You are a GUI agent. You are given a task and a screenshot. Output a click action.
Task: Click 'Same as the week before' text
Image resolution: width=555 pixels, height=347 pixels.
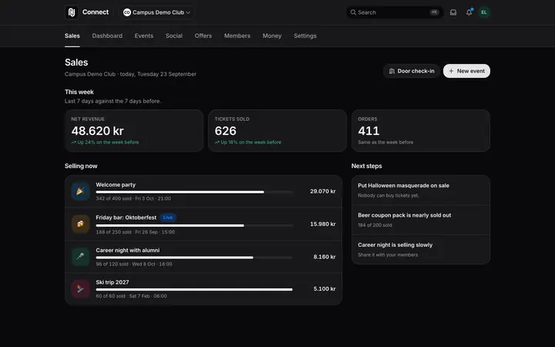click(385, 143)
